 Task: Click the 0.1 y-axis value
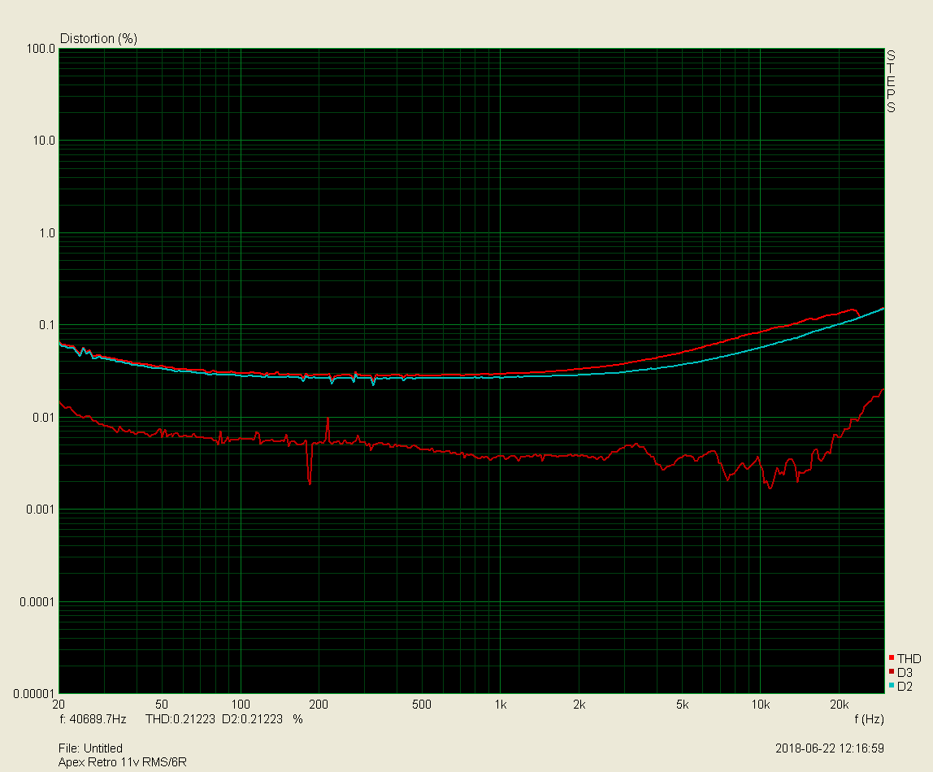click(47, 325)
